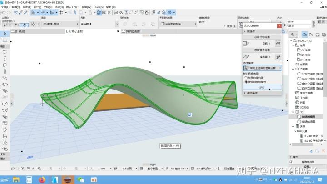Select the 使用自身的属性 radio option
Screen dimensions: 327x184
(x=246, y=82)
